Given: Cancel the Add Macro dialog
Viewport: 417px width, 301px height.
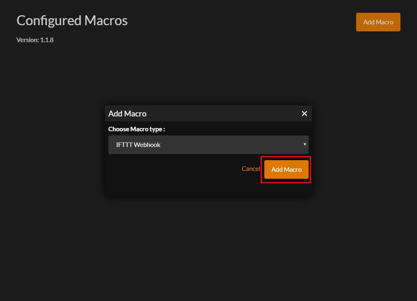Looking at the screenshot, I should (x=251, y=169).
